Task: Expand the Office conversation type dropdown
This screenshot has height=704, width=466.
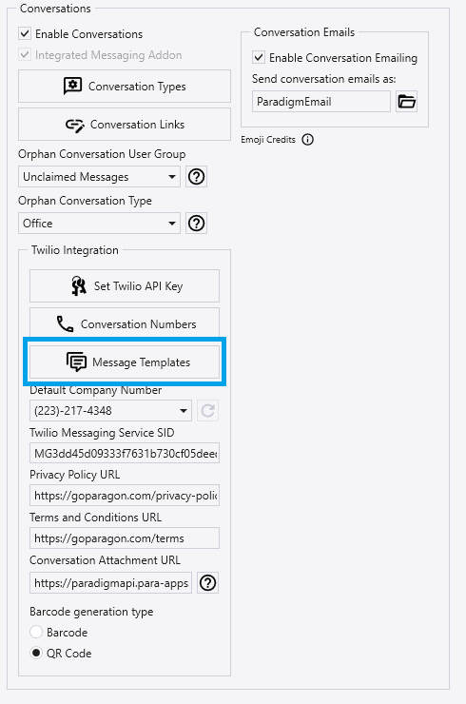Action: tap(99, 224)
